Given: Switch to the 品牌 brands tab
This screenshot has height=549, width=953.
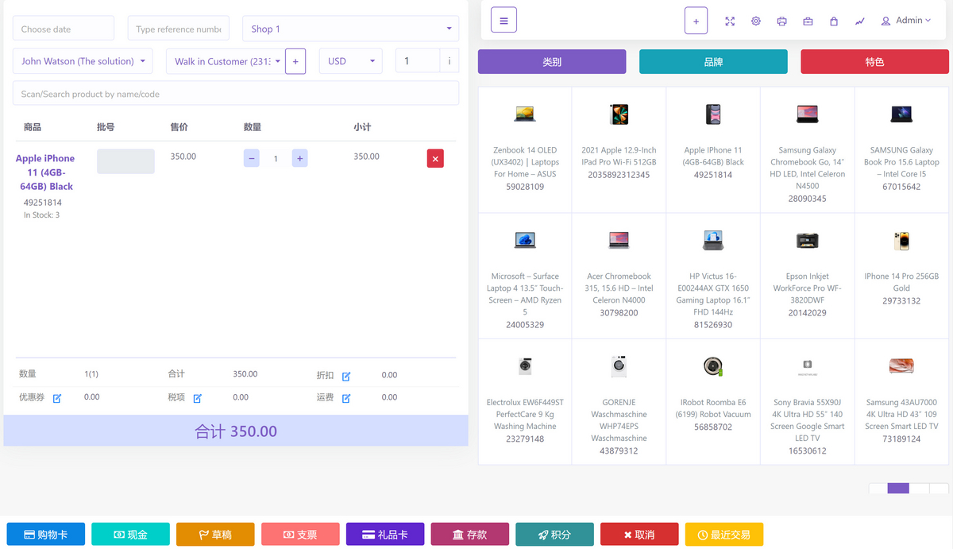Looking at the screenshot, I should point(713,62).
